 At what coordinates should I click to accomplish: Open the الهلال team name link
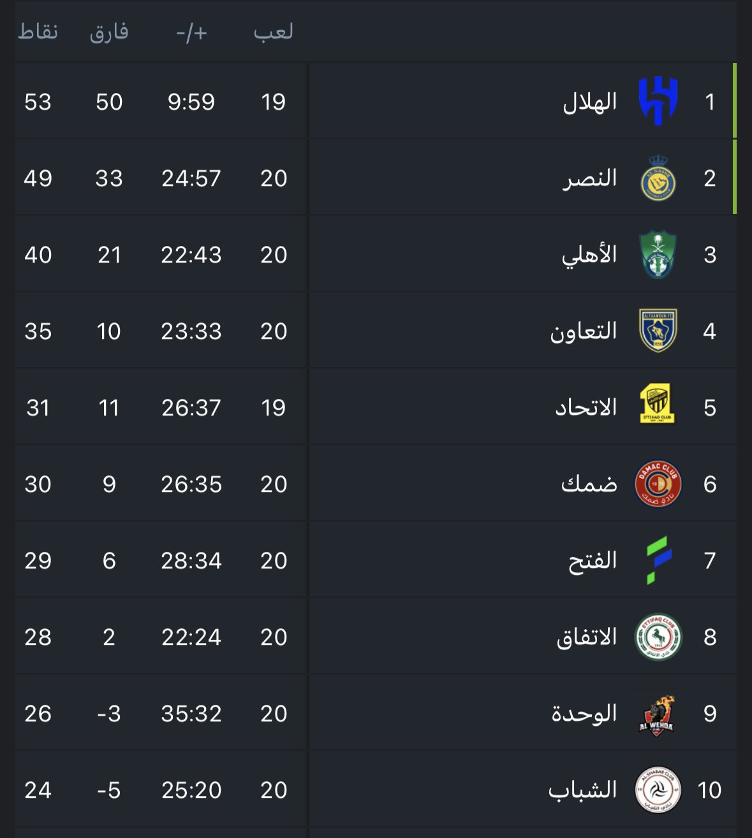(x=590, y=102)
